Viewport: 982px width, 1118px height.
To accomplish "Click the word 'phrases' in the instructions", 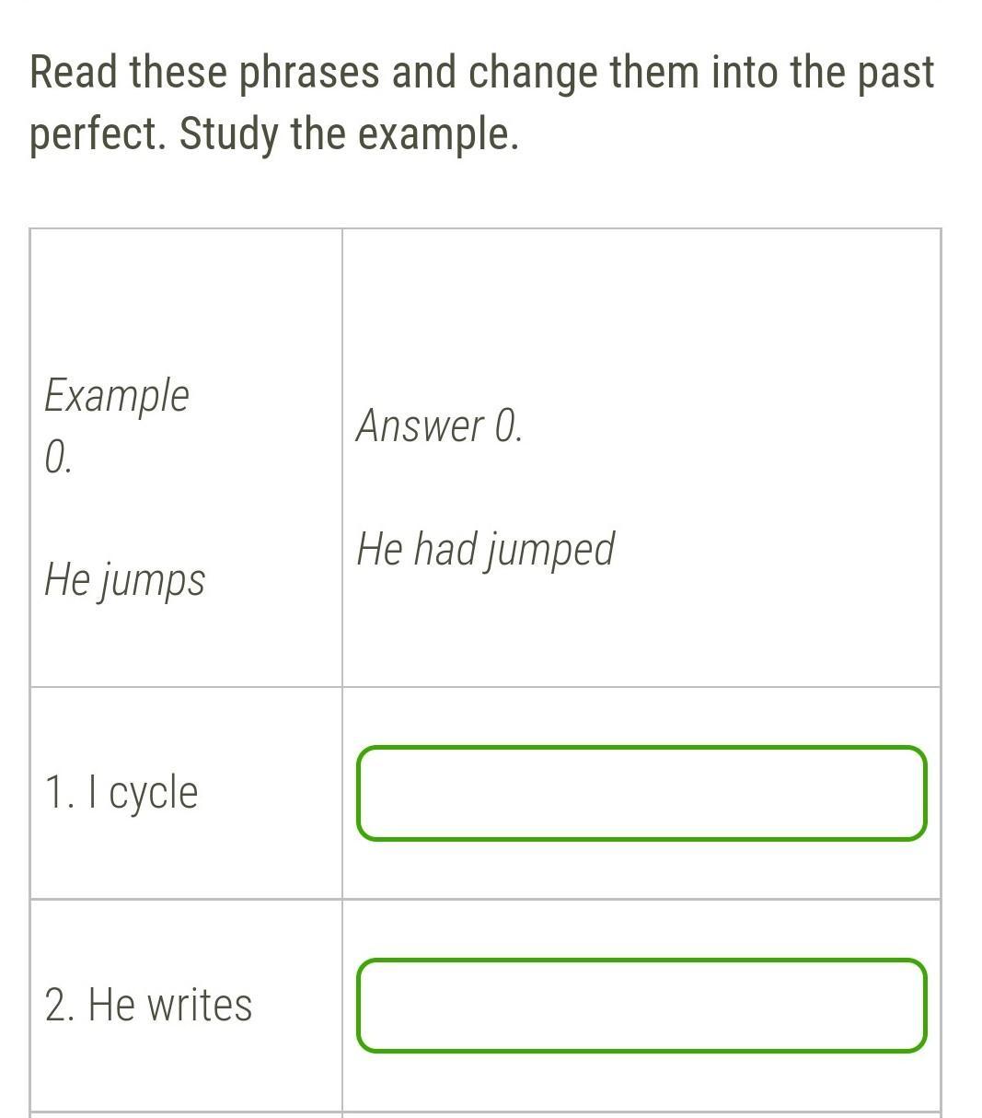I will click(310, 74).
